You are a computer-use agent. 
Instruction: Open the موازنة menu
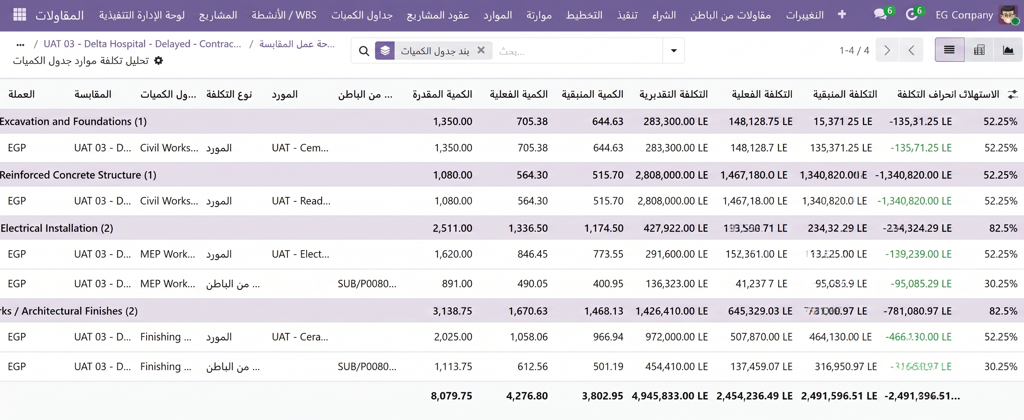point(539,15)
